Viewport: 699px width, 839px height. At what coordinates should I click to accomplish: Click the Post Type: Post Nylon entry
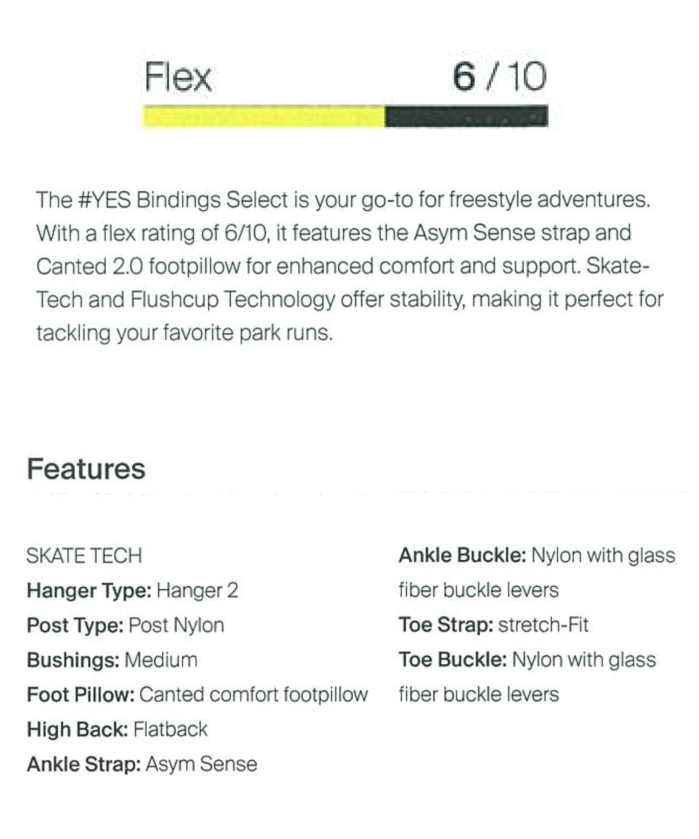point(125,625)
